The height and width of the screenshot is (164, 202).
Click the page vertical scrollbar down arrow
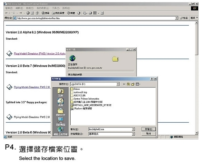point(196,133)
